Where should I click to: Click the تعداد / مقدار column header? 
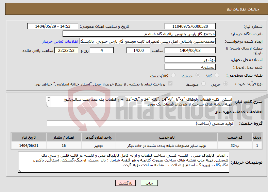pyautogui.click(x=64, y=137)
